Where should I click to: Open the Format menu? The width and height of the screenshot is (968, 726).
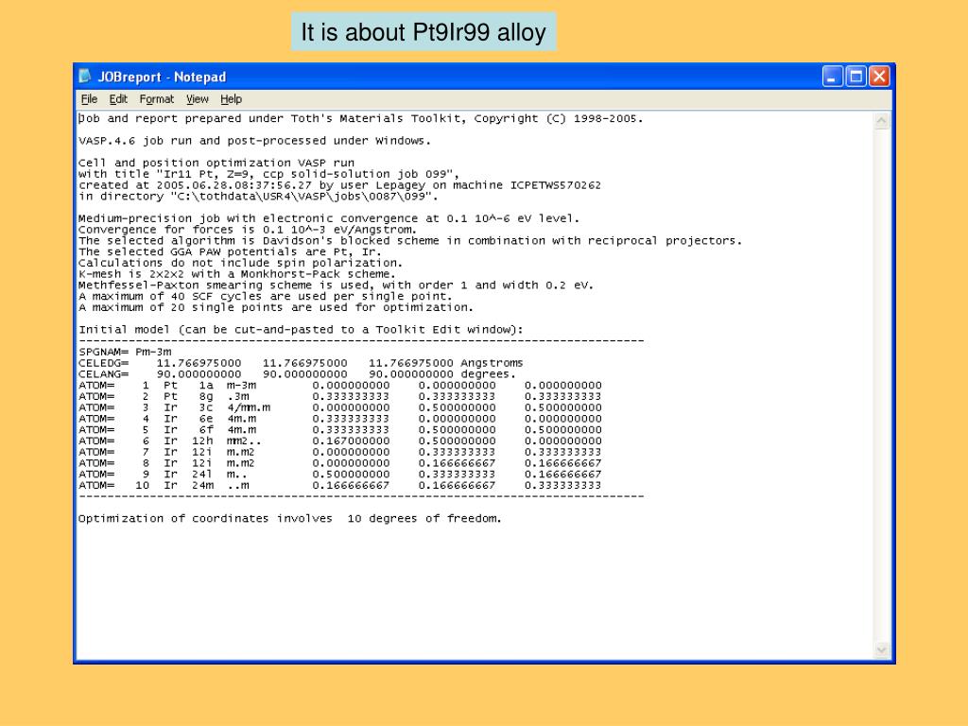[x=156, y=98]
